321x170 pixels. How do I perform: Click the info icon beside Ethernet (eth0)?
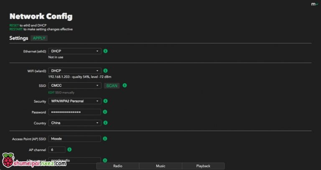coord(105,51)
